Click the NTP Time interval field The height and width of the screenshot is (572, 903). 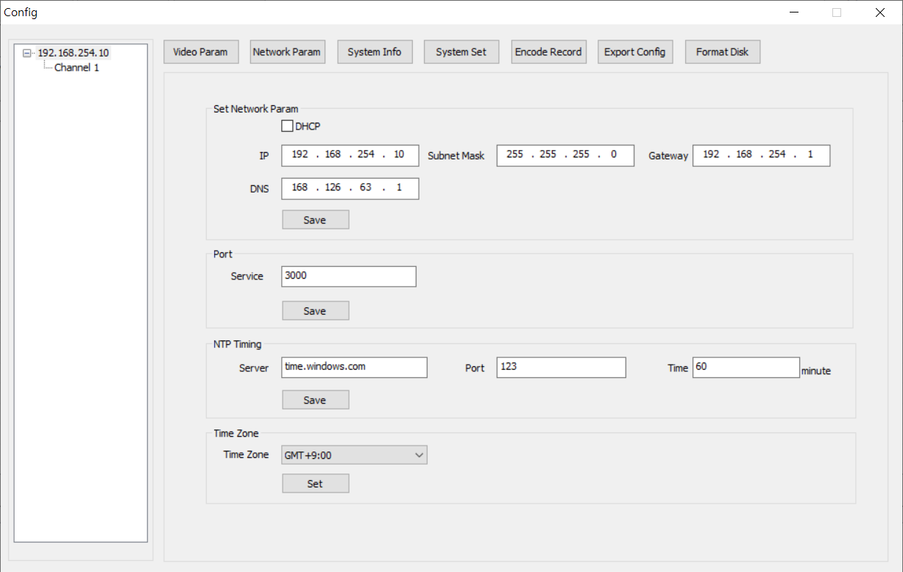746,367
